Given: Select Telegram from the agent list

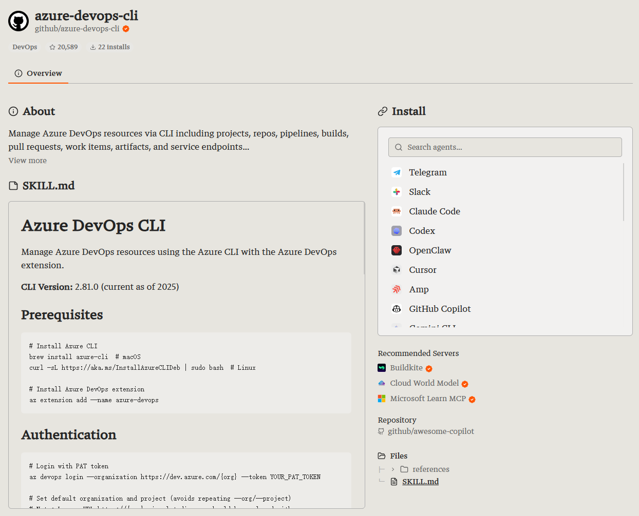Looking at the screenshot, I should coord(506,172).
